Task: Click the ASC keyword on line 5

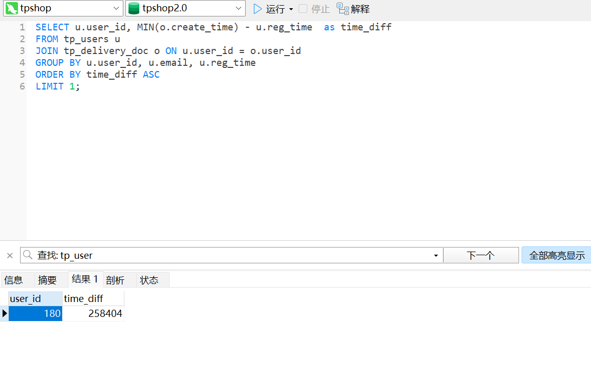Action: point(151,75)
